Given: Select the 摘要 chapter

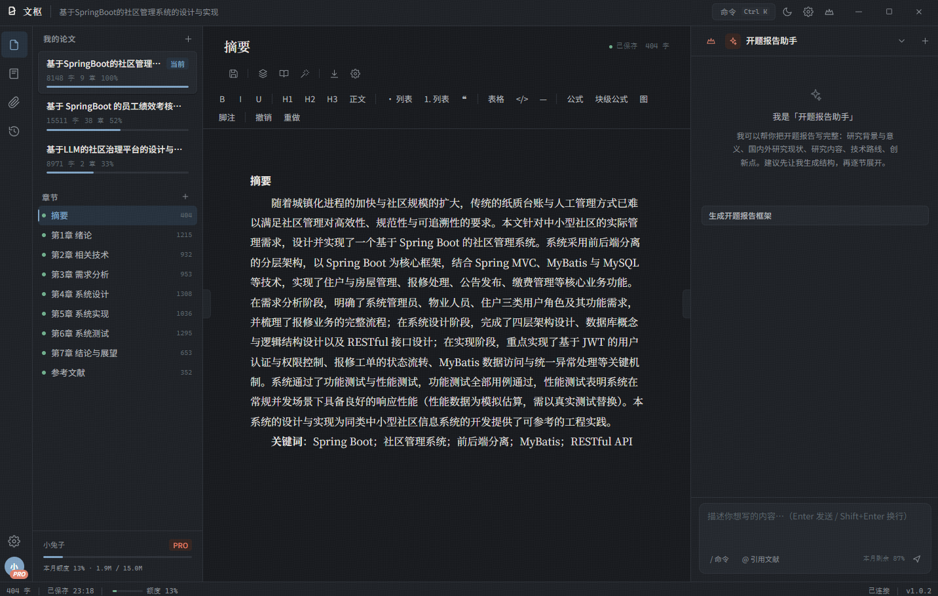Looking at the screenshot, I should click(117, 215).
